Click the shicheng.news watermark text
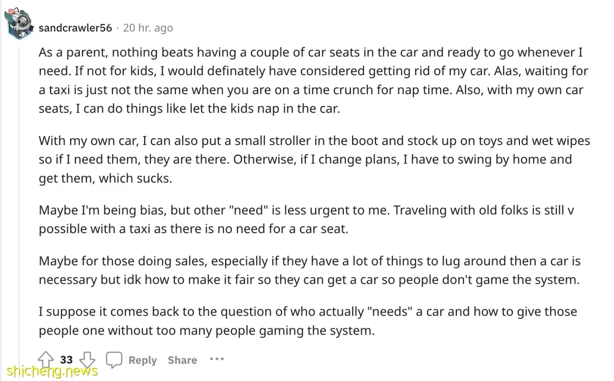This screenshot has height=381, width=614. click(x=49, y=371)
